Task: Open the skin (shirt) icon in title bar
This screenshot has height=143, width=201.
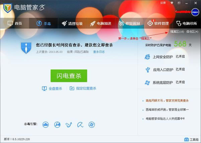Action: click(172, 3)
